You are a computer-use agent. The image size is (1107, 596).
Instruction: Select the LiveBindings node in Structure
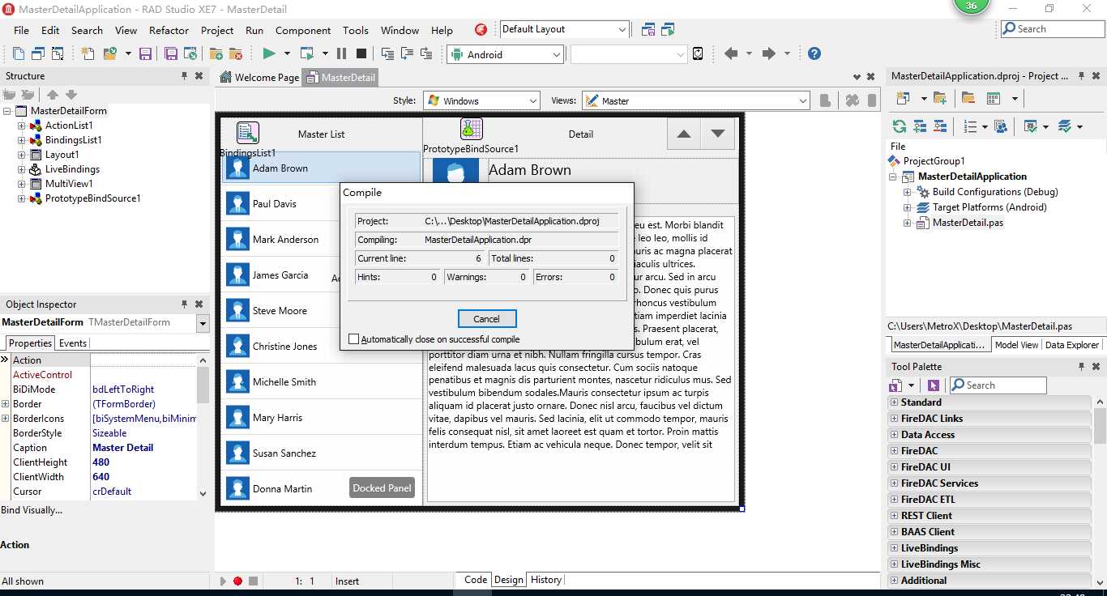click(x=72, y=169)
